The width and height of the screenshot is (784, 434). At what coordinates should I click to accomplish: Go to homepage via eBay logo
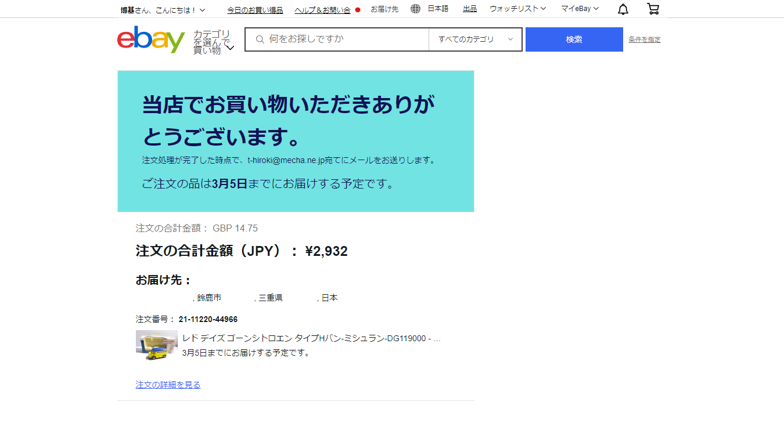pyautogui.click(x=151, y=39)
